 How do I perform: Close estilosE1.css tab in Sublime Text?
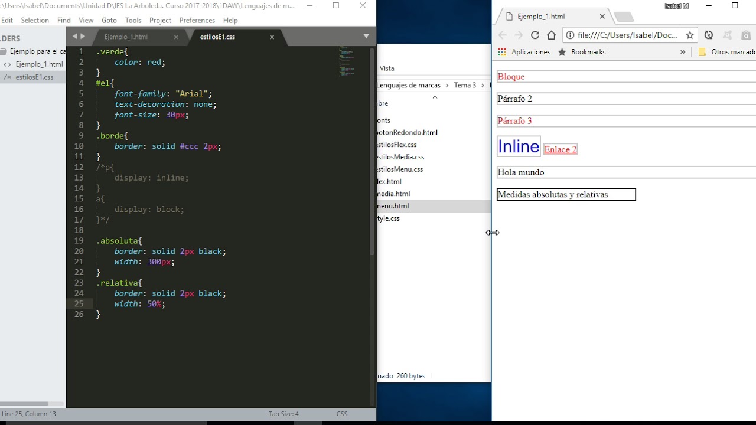272,37
